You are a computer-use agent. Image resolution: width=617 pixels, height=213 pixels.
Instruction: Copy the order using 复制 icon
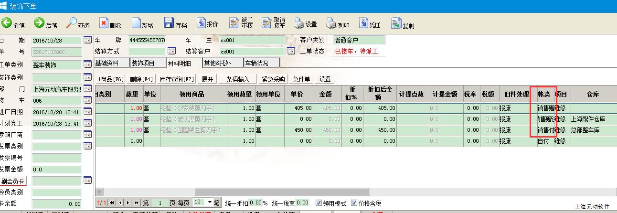pos(403,23)
